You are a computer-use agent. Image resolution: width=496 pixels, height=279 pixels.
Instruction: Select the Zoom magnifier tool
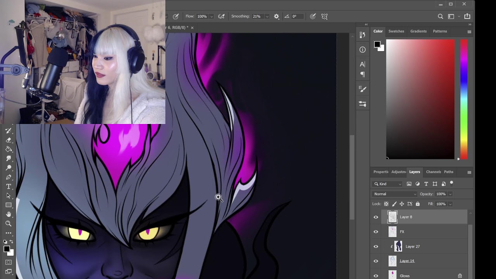point(9,224)
